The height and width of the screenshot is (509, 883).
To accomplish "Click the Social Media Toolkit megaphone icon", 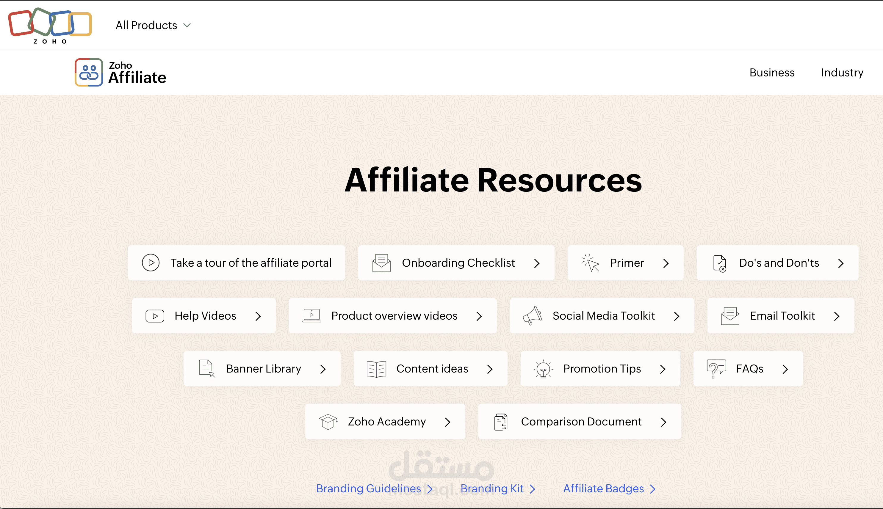I will [532, 316].
